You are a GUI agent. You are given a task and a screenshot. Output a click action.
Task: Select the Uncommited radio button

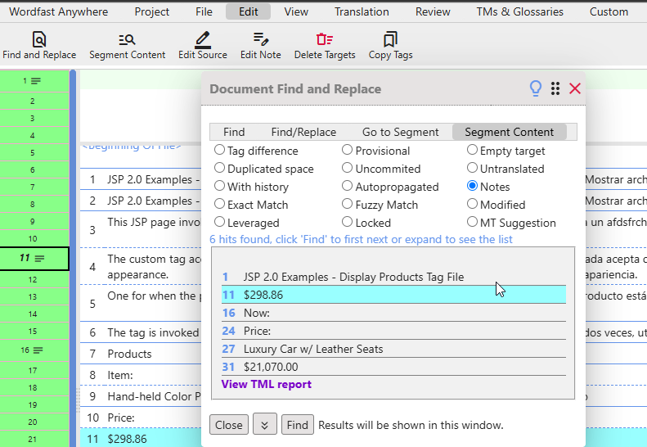coord(348,168)
